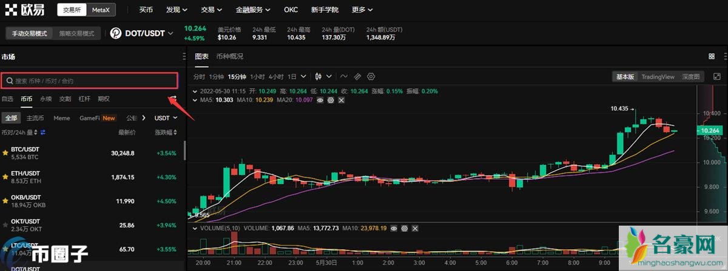
Task: Switch to 手动交易模式
Action: [30, 34]
